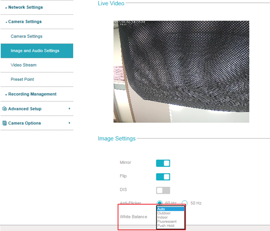Click the Advanced Setup gear icon
The image size is (270, 231).
(x=4, y=109)
